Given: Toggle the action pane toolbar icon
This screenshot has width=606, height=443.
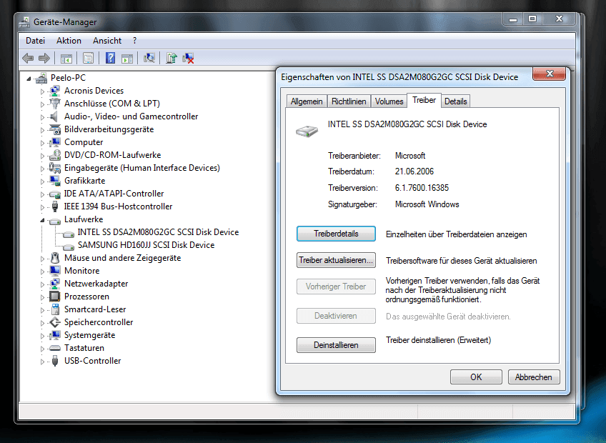Looking at the screenshot, I should tap(127, 59).
